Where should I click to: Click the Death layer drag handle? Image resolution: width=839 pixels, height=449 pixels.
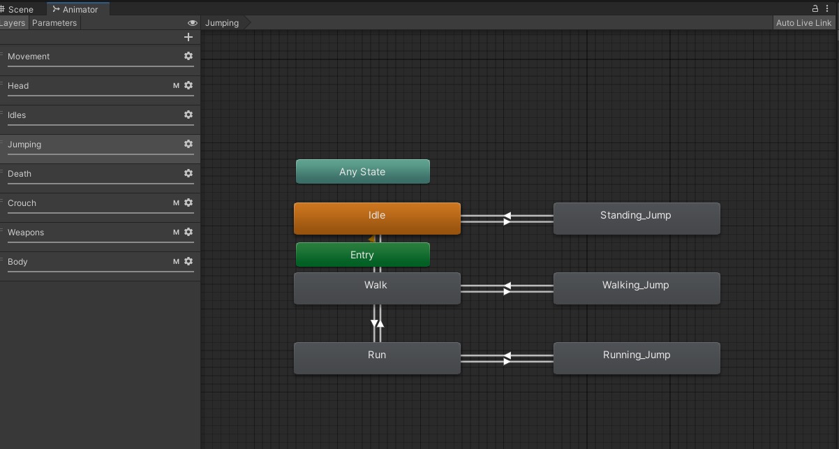pyautogui.click(x=2, y=170)
